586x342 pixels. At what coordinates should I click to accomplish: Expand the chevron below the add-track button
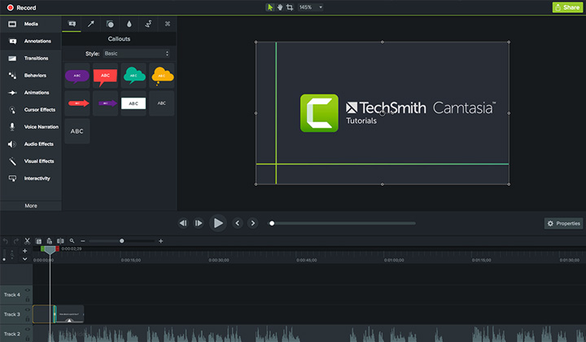pos(24,259)
